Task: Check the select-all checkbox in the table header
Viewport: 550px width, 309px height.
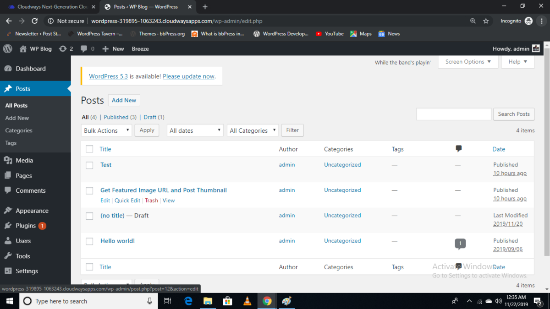Action: click(89, 149)
